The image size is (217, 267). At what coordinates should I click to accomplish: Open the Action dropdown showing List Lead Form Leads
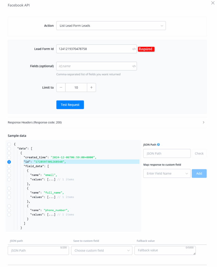pos(111,26)
